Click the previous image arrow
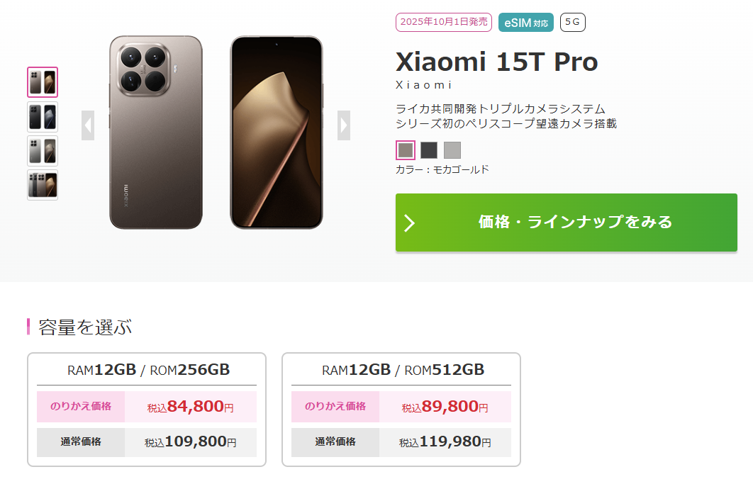Viewport: 753px width, 484px height. 88,125
